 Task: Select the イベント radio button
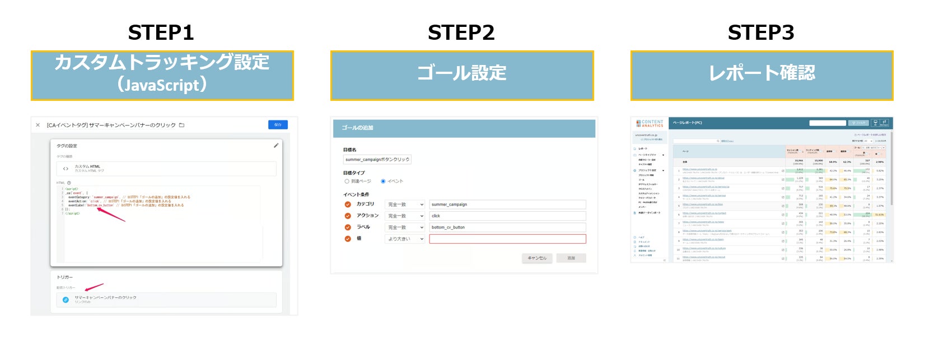click(x=383, y=182)
